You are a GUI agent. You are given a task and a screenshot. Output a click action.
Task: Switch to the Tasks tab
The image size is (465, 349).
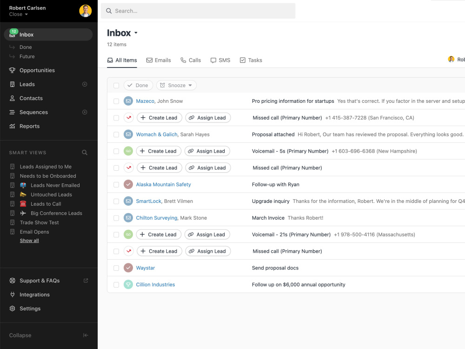pos(251,60)
